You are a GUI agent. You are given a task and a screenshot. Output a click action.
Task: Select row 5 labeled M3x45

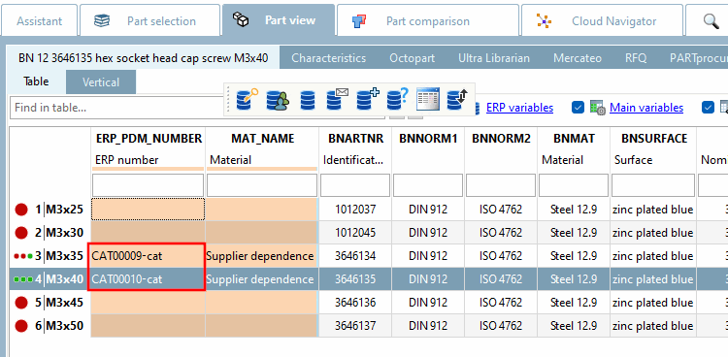pos(59,303)
